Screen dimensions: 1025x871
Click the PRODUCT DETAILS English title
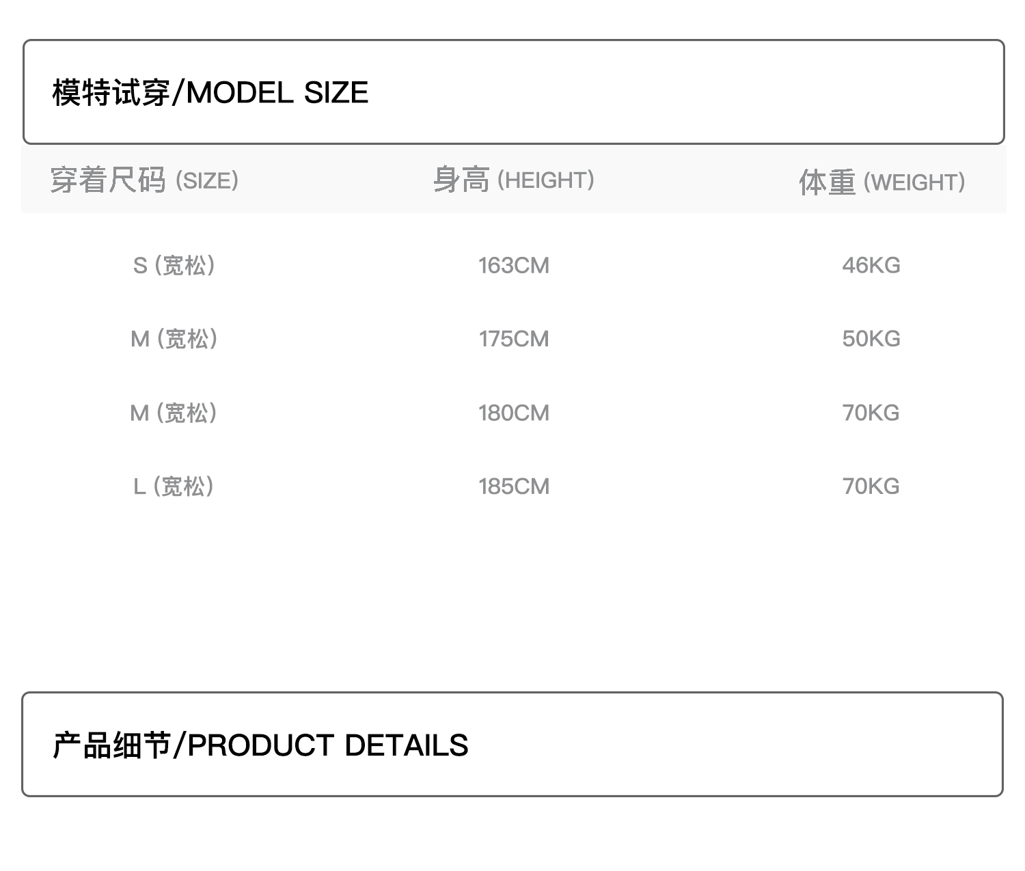tap(328, 745)
